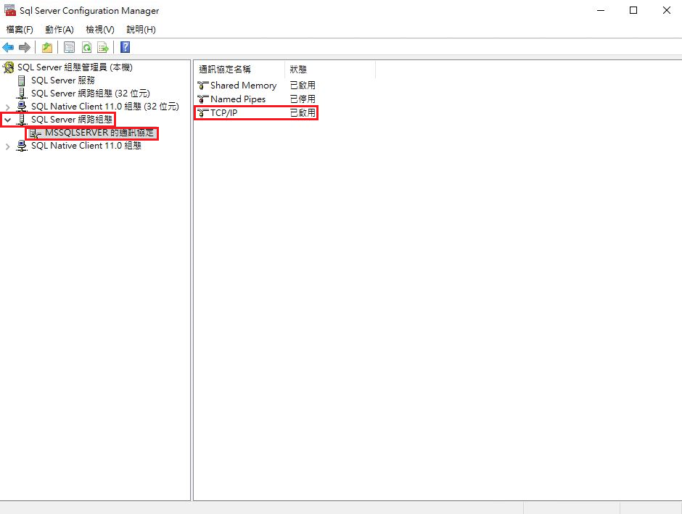The image size is (682, 514).
Task: Expand SQL Native Client 11.0 組態 (32 位元)
Action: point(7,107)
